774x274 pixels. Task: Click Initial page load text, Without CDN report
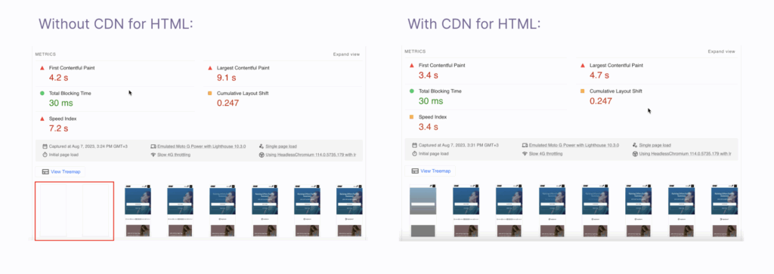63,155
